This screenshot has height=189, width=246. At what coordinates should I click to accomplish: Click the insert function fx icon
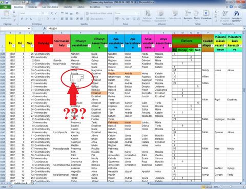[x=45, y=29]
